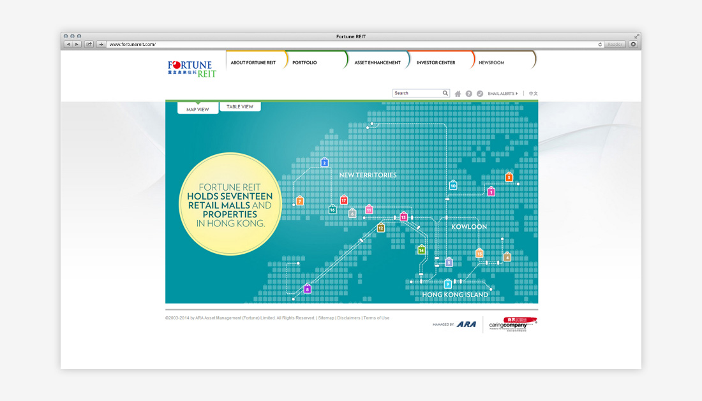Image resolution: width=702 pixels, height=401 pixels.
Task: Click the home icon beside search
Action: click(458, 94)
